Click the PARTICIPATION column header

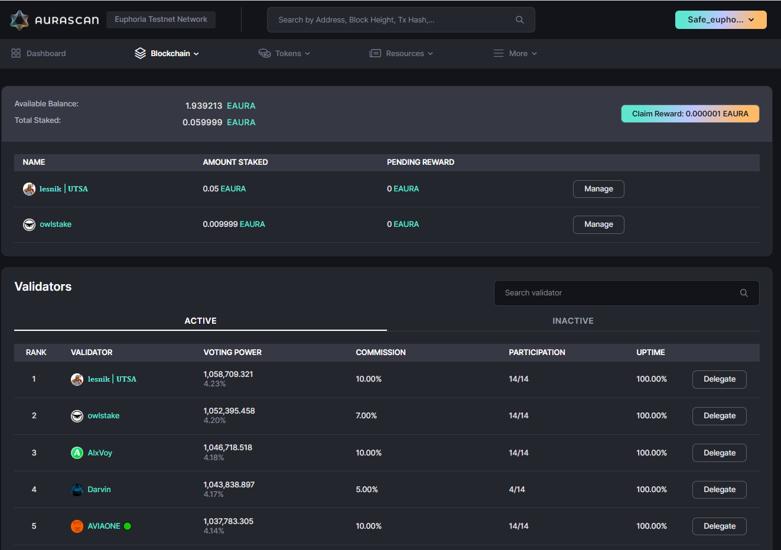(x=537, y=353)
